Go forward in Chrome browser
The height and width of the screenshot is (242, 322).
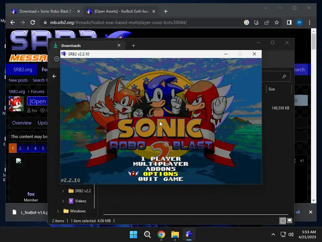tap(23, 22)
